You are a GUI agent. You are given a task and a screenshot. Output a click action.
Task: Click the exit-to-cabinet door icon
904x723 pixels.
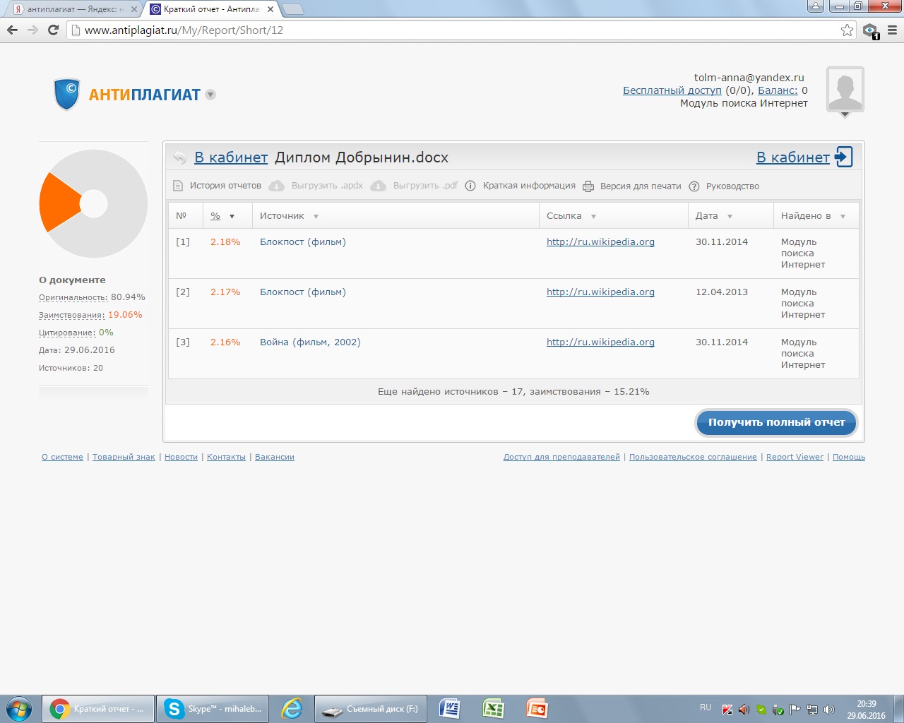pos(843,157)
